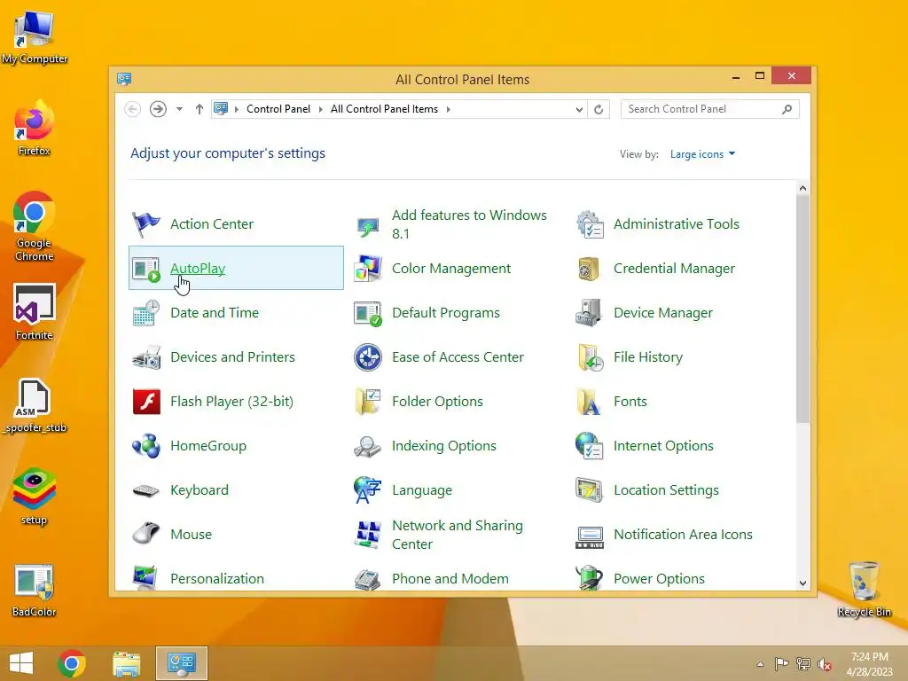Show hidden tray icons arrow
Viewport: 908px width, 681px height.
pyautogui.click(x=760, y=664)
